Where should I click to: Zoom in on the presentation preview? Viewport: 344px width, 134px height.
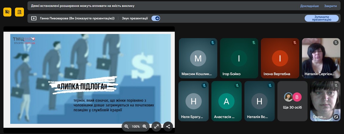(145, 127)
